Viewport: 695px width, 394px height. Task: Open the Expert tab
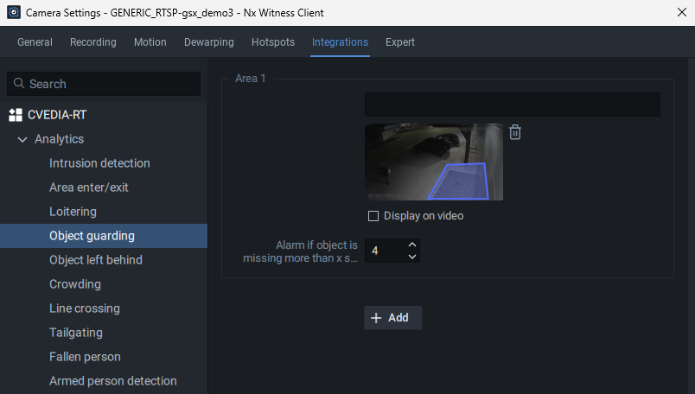click(x=400, y=42)
